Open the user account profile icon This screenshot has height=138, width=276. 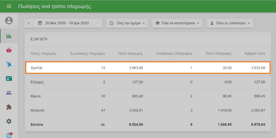click(x=9, y=20)
